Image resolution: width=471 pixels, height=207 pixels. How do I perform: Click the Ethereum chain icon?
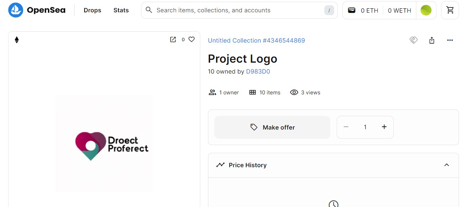coord(17,40)
